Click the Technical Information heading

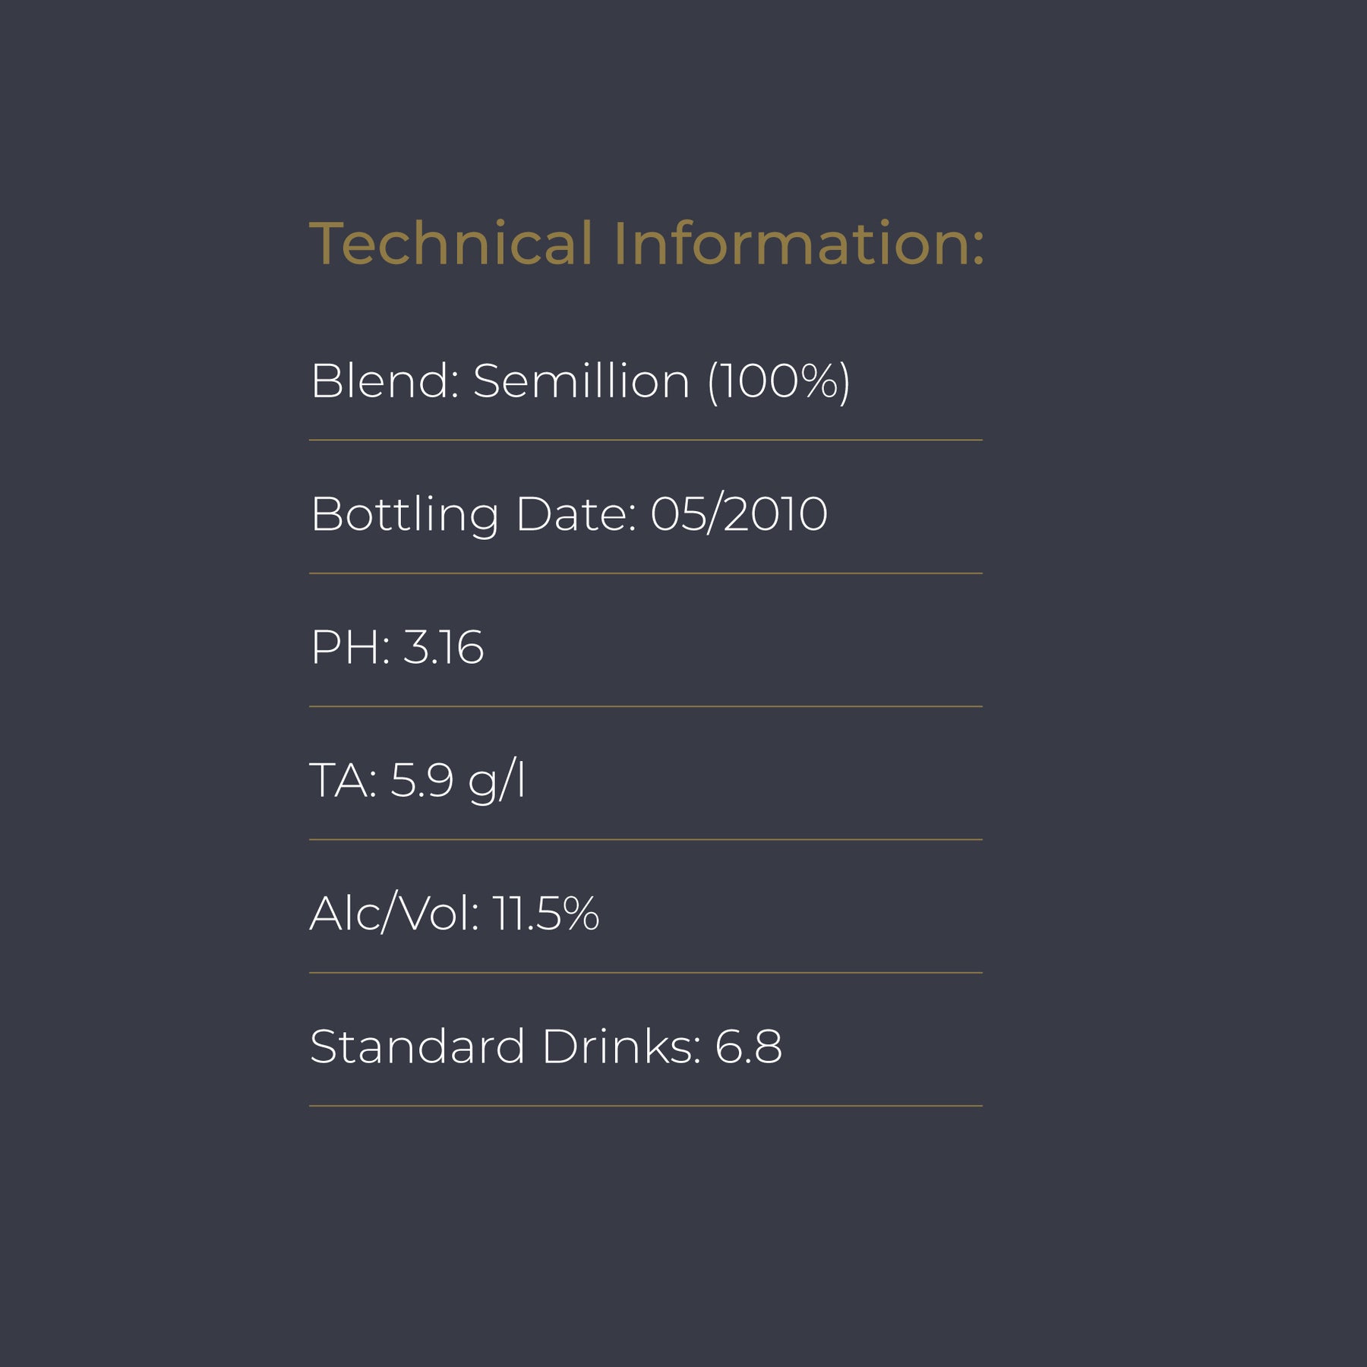point(646,244)
